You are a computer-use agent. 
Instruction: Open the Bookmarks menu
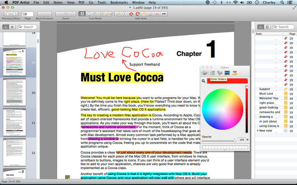(x=119, y=3)
